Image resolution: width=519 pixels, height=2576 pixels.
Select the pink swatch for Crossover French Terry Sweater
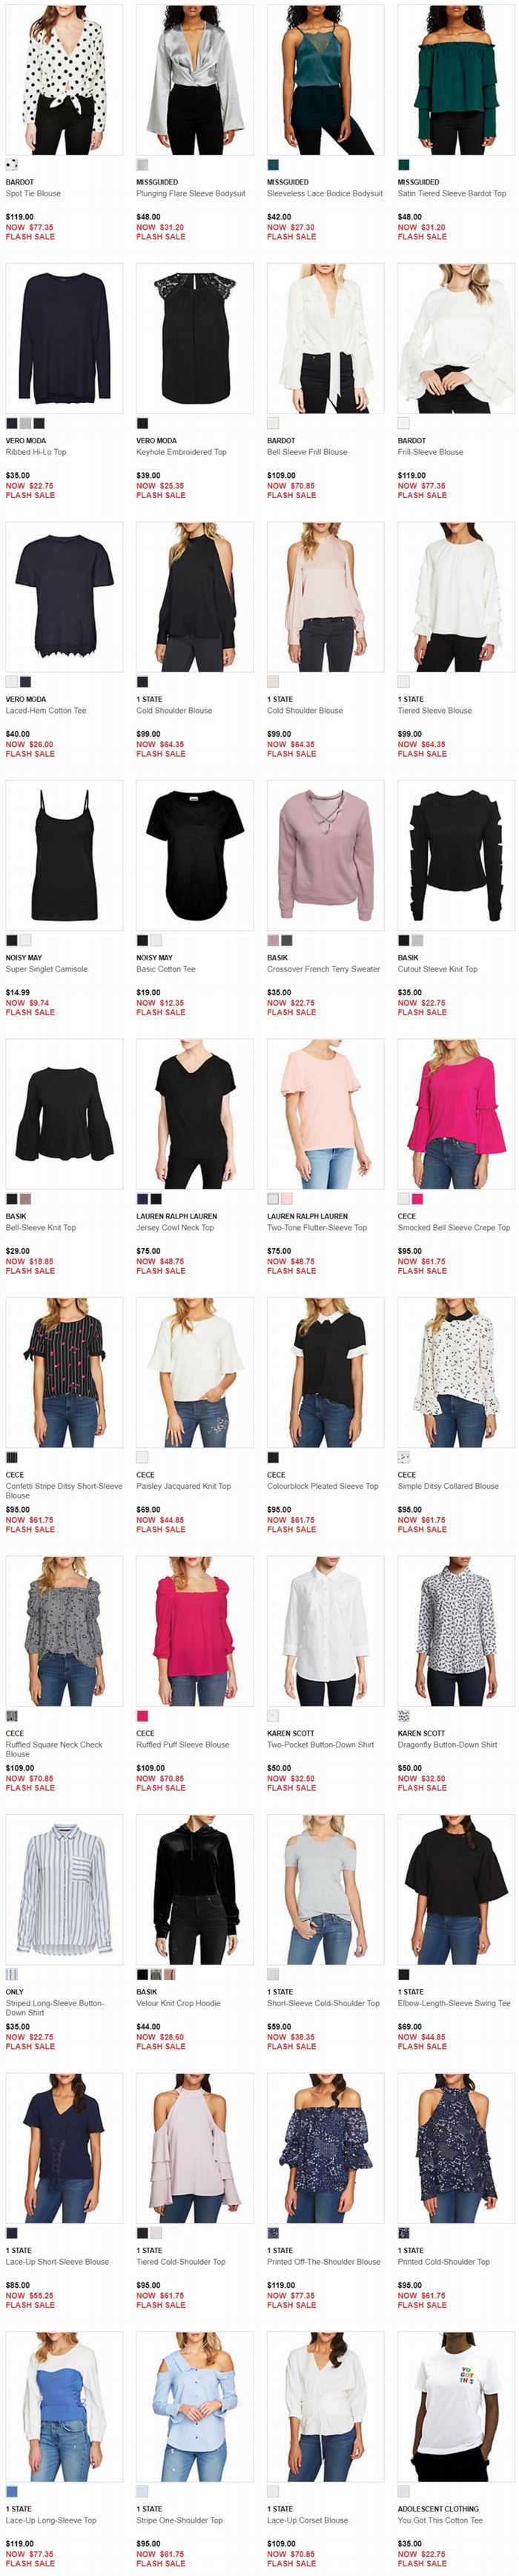pos(273,941)
